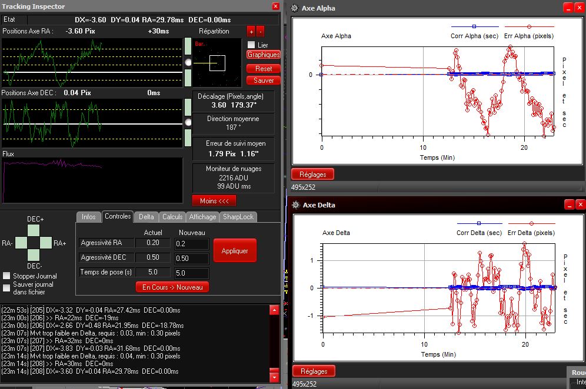Tick the Stopper Journal checkbox
This screenshot has width=586, height=389.
click(x=6, y=276)
